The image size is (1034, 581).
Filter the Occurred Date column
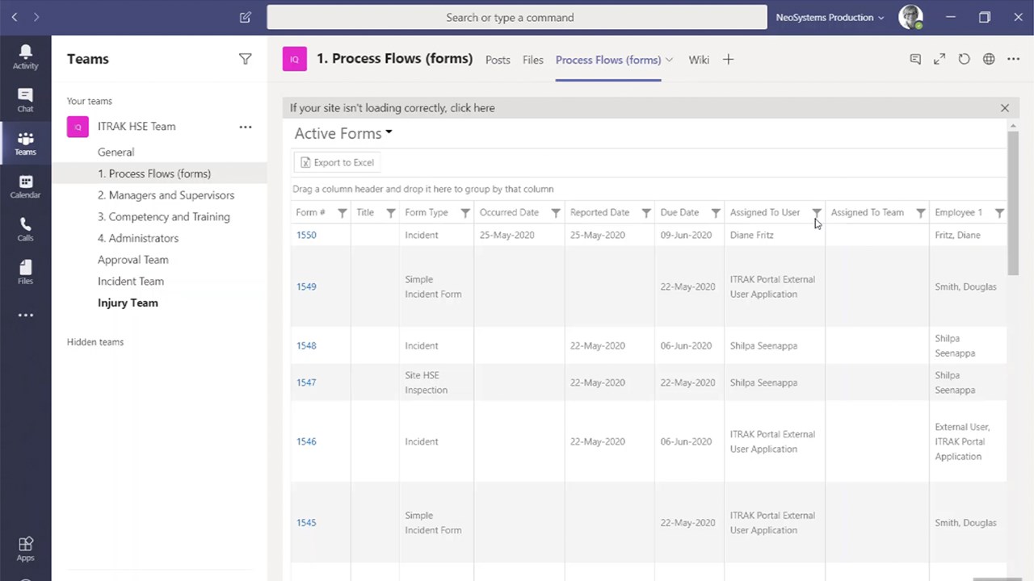(x=555, y=213)
